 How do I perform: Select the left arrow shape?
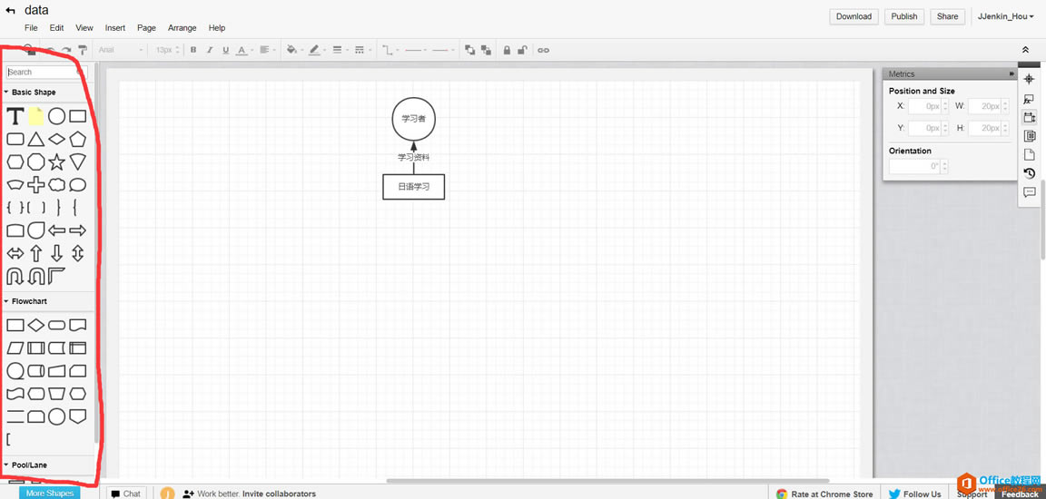pyautogui.click(x=56, y=230)
